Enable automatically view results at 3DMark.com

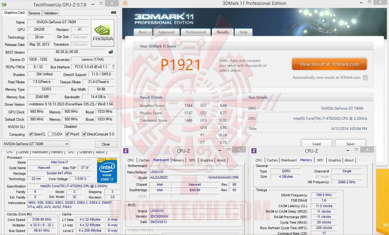coord(365,78)
